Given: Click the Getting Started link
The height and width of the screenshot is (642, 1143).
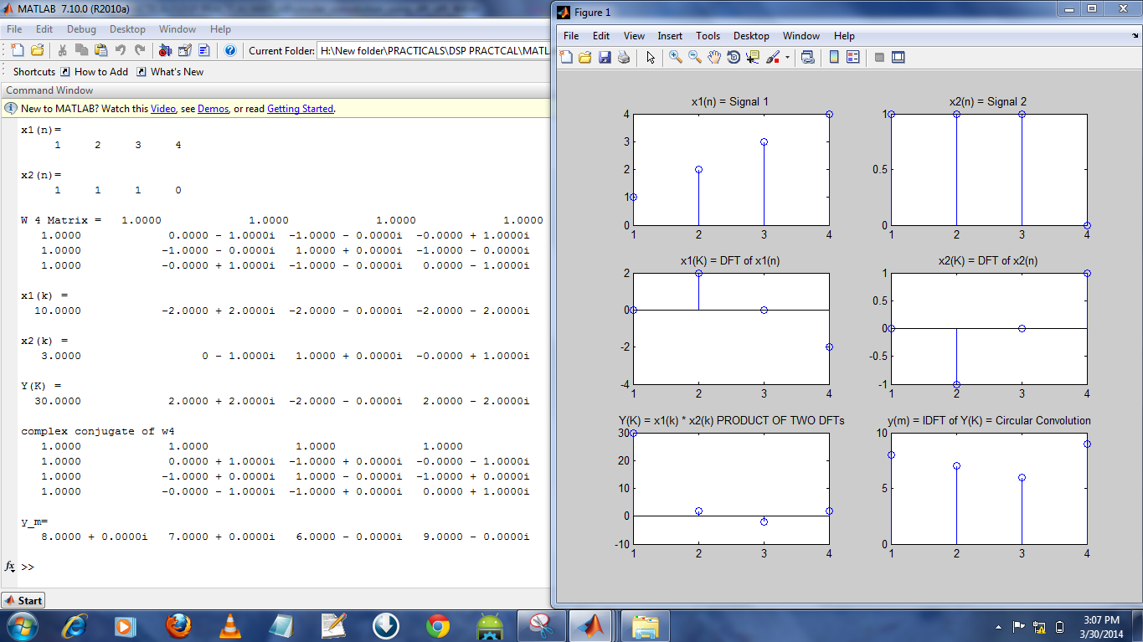Looking at the screenshot, I should click(x=300, y=109).
